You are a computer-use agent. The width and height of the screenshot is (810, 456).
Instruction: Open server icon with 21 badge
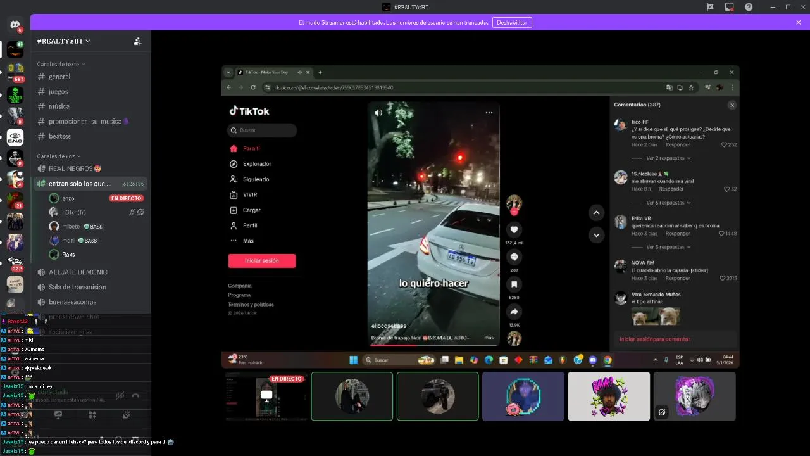(x=15, y=201)
